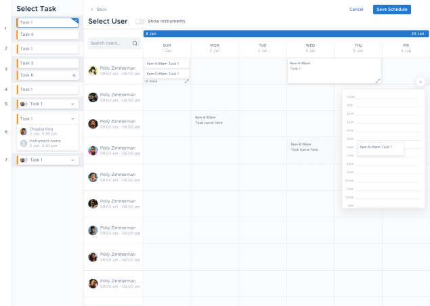Click the expand arrows icon on Sunday's task cell

pos(186,81)
